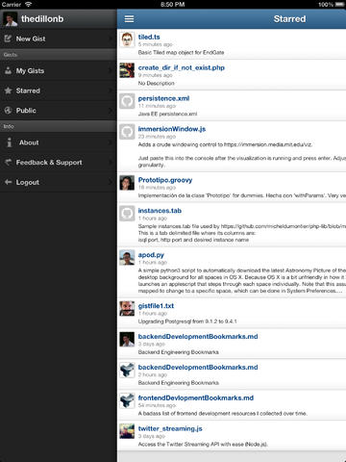
Task: Select the My Gists menu item
Action: [x=58, y=71]
